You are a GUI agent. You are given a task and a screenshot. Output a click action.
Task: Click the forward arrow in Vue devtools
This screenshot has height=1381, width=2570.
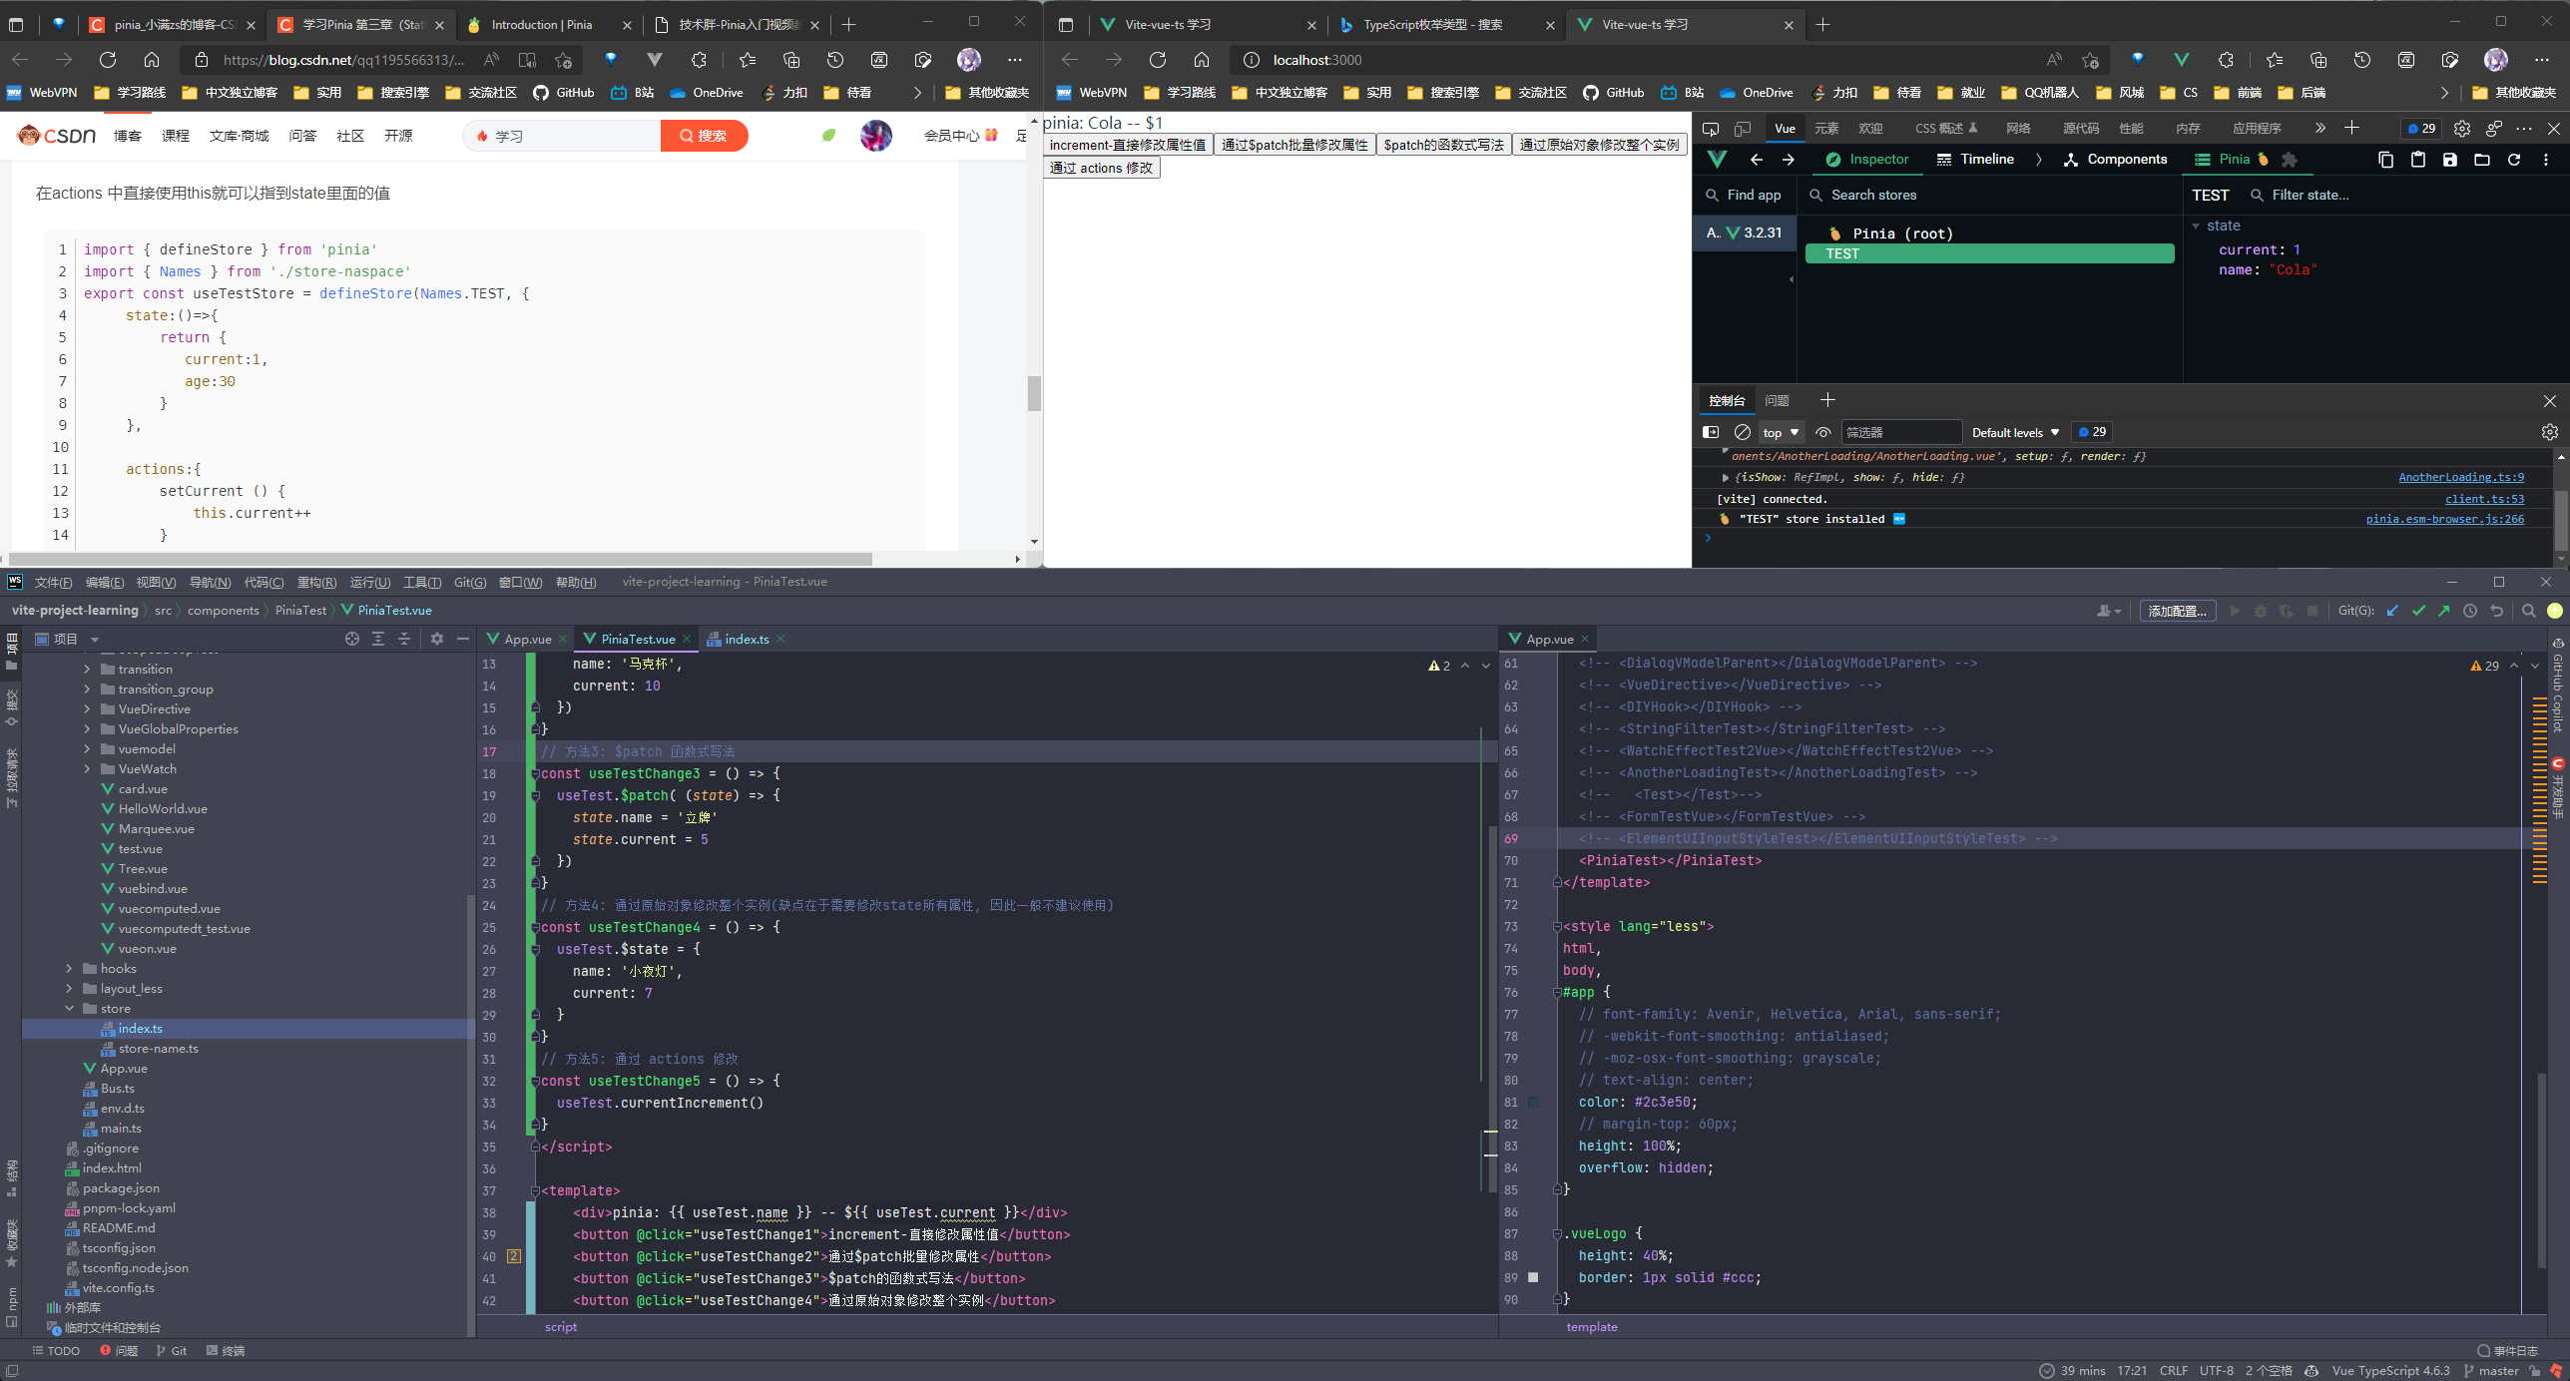[1789, 160]
